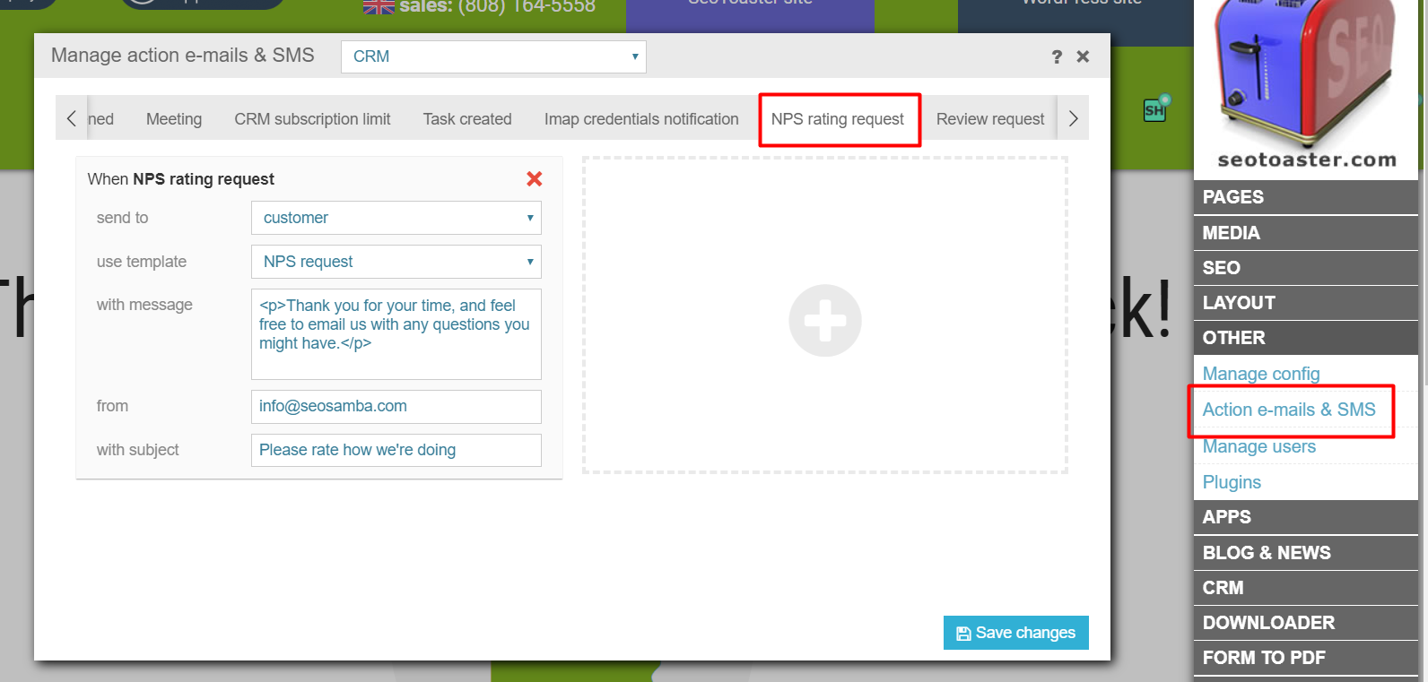The width and height of the screenshot is (1428, 682).
Task: Go to next tabs with the right arrow
Action: point(1073,118)
